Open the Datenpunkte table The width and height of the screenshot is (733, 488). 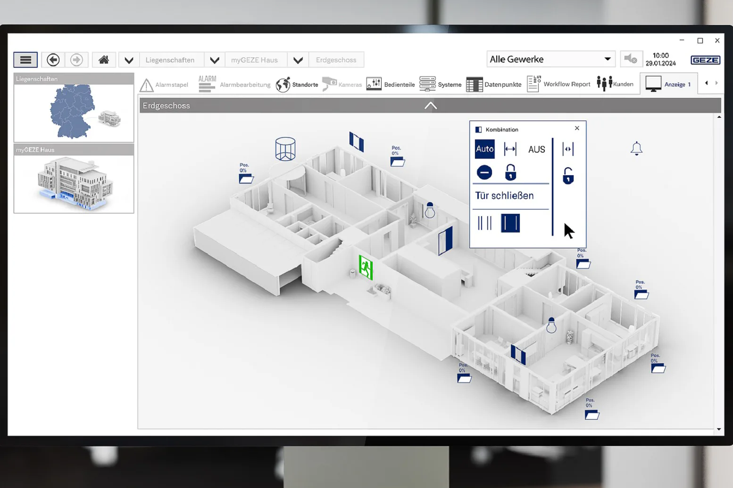click(494, 84)
